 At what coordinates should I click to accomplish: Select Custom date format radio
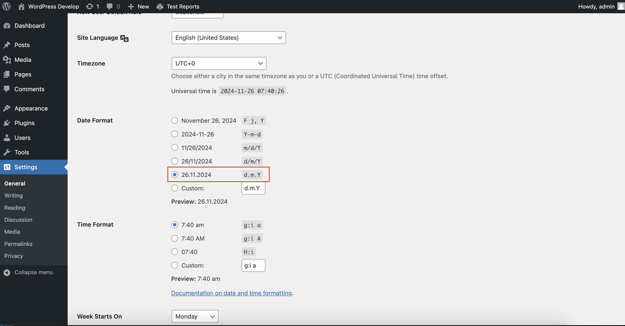pos(175,188)
